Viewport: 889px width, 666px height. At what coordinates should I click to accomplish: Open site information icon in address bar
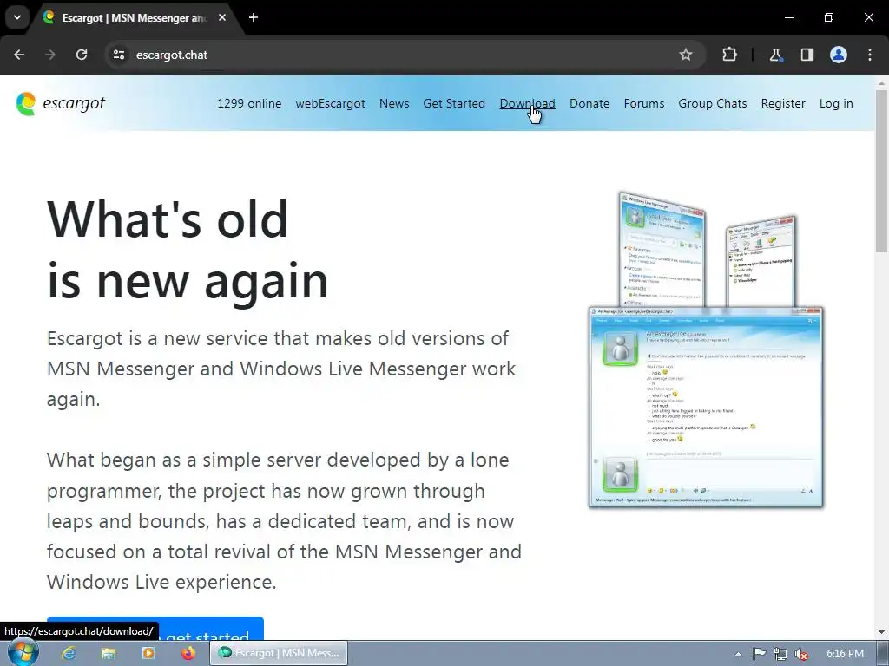(x=118, y=55)
